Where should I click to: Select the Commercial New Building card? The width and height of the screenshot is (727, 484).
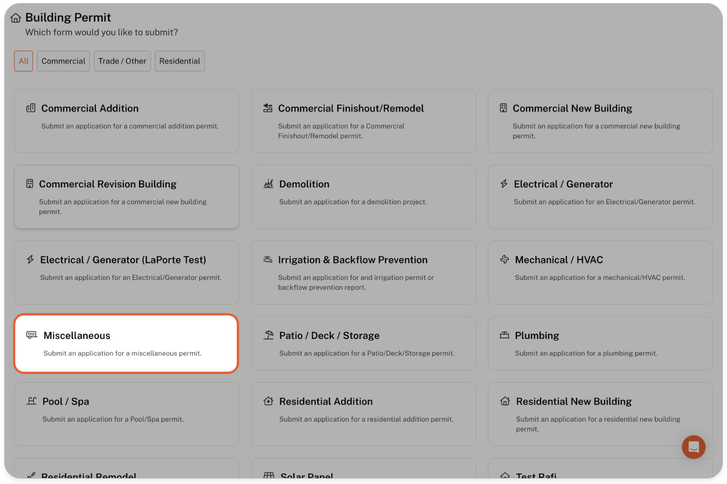[600, 121]
